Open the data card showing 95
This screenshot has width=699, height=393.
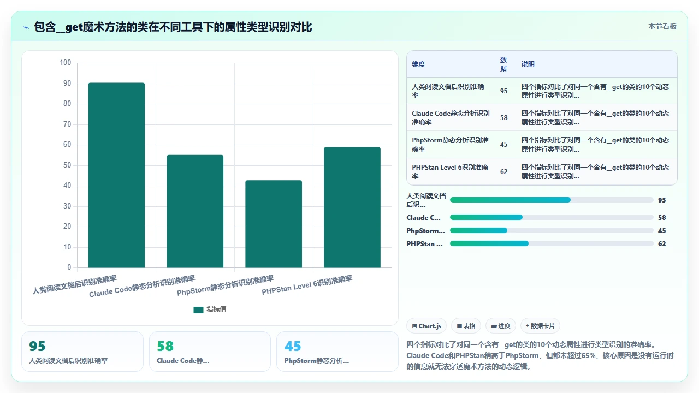coord(82,352)
